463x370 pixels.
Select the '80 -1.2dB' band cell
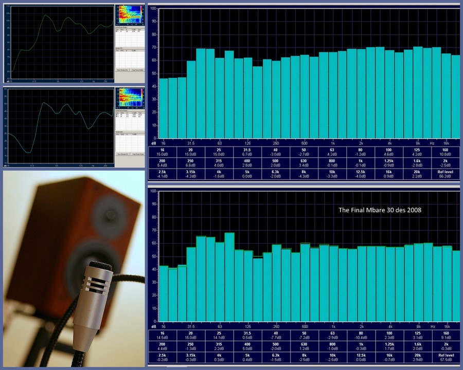(x=361, y=152)
